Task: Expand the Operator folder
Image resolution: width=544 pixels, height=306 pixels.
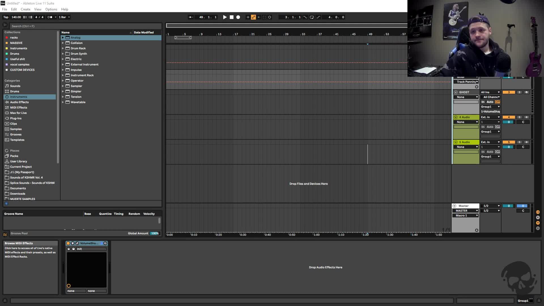Action: tap(63, 80)
